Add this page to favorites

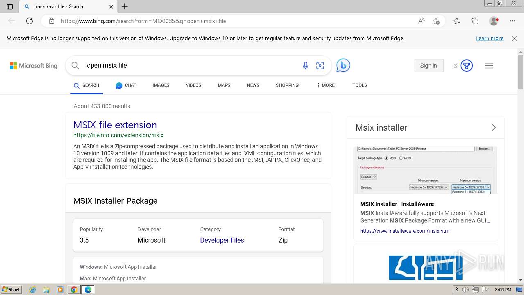436,21
